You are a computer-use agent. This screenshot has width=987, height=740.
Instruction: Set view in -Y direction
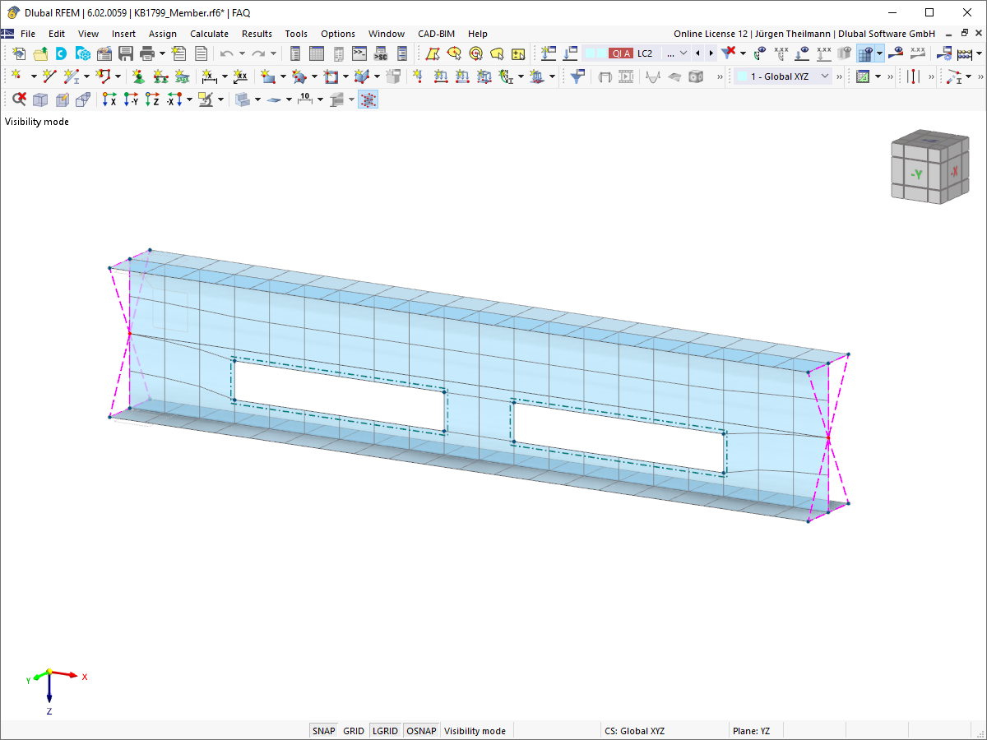[x=132, y=99]
